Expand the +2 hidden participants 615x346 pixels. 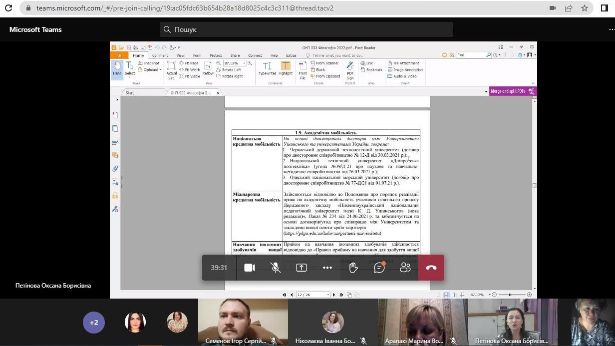(x=94, y=323)
